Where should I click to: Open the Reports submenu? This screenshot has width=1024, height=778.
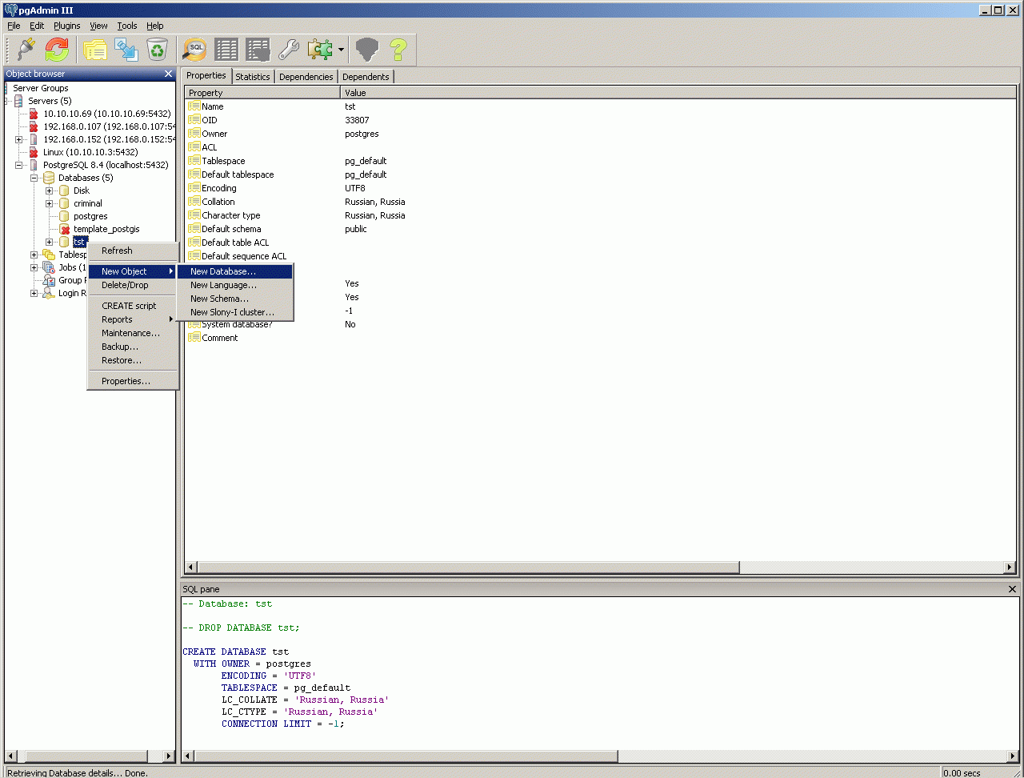click(133, 319)
